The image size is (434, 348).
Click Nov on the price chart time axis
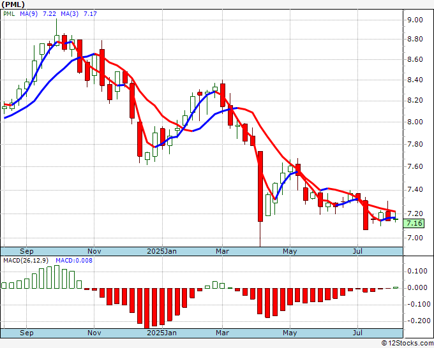pyautogui.click(x=94, y=251)
